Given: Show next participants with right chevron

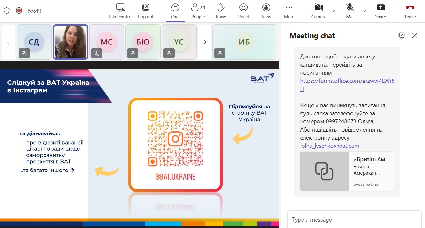Looking at the screenshot, I should click(205, 42).
